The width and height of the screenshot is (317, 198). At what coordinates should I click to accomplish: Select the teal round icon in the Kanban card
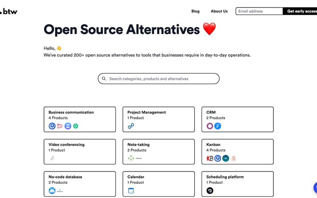point(225,158)
